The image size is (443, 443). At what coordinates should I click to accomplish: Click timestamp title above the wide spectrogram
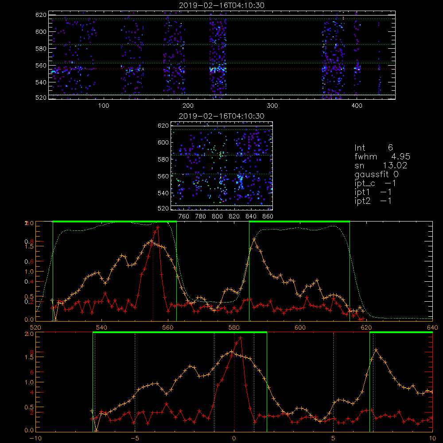click(221, 5)
